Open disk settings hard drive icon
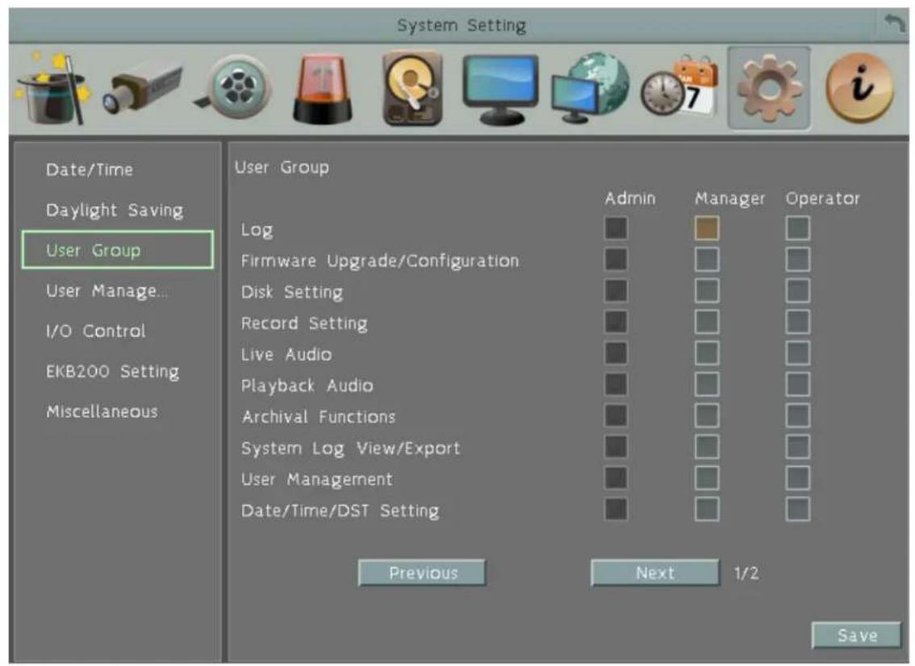The height and width of the screenshot is (666, 915). pyautogui.click(x=412, y=89)
